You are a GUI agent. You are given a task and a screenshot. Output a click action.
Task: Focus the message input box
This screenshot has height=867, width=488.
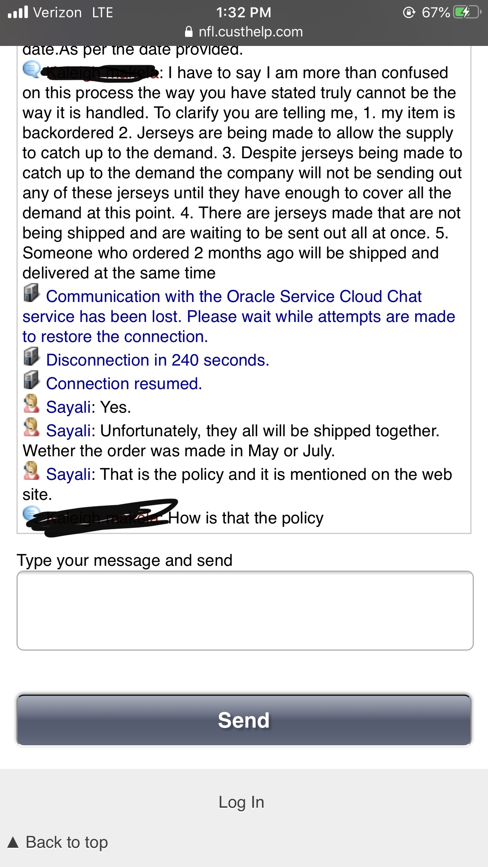[x=245, y=611]
